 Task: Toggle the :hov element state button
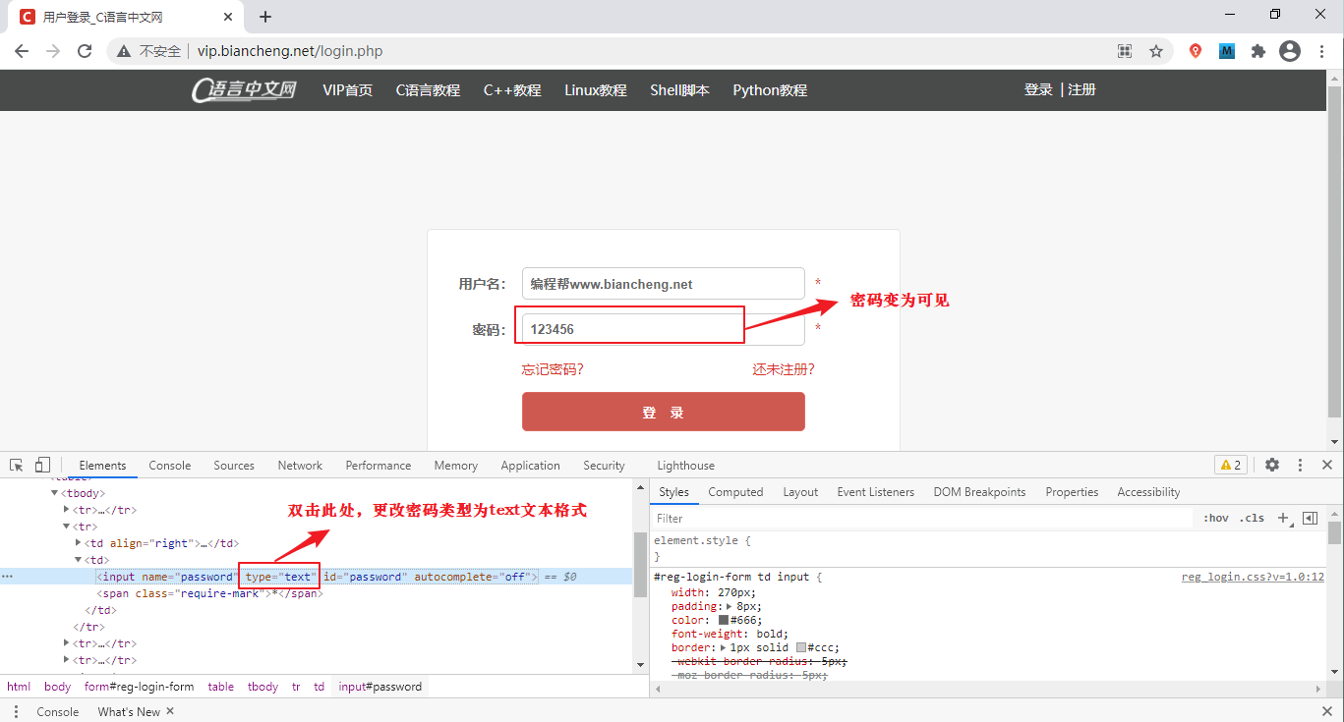coord(1216,518)
